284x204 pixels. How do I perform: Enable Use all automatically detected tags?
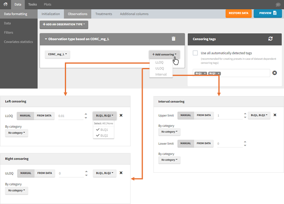(195, 53)
